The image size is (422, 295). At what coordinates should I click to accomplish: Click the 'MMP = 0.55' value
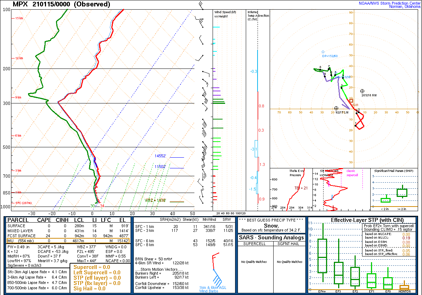(x=116, y=256)
